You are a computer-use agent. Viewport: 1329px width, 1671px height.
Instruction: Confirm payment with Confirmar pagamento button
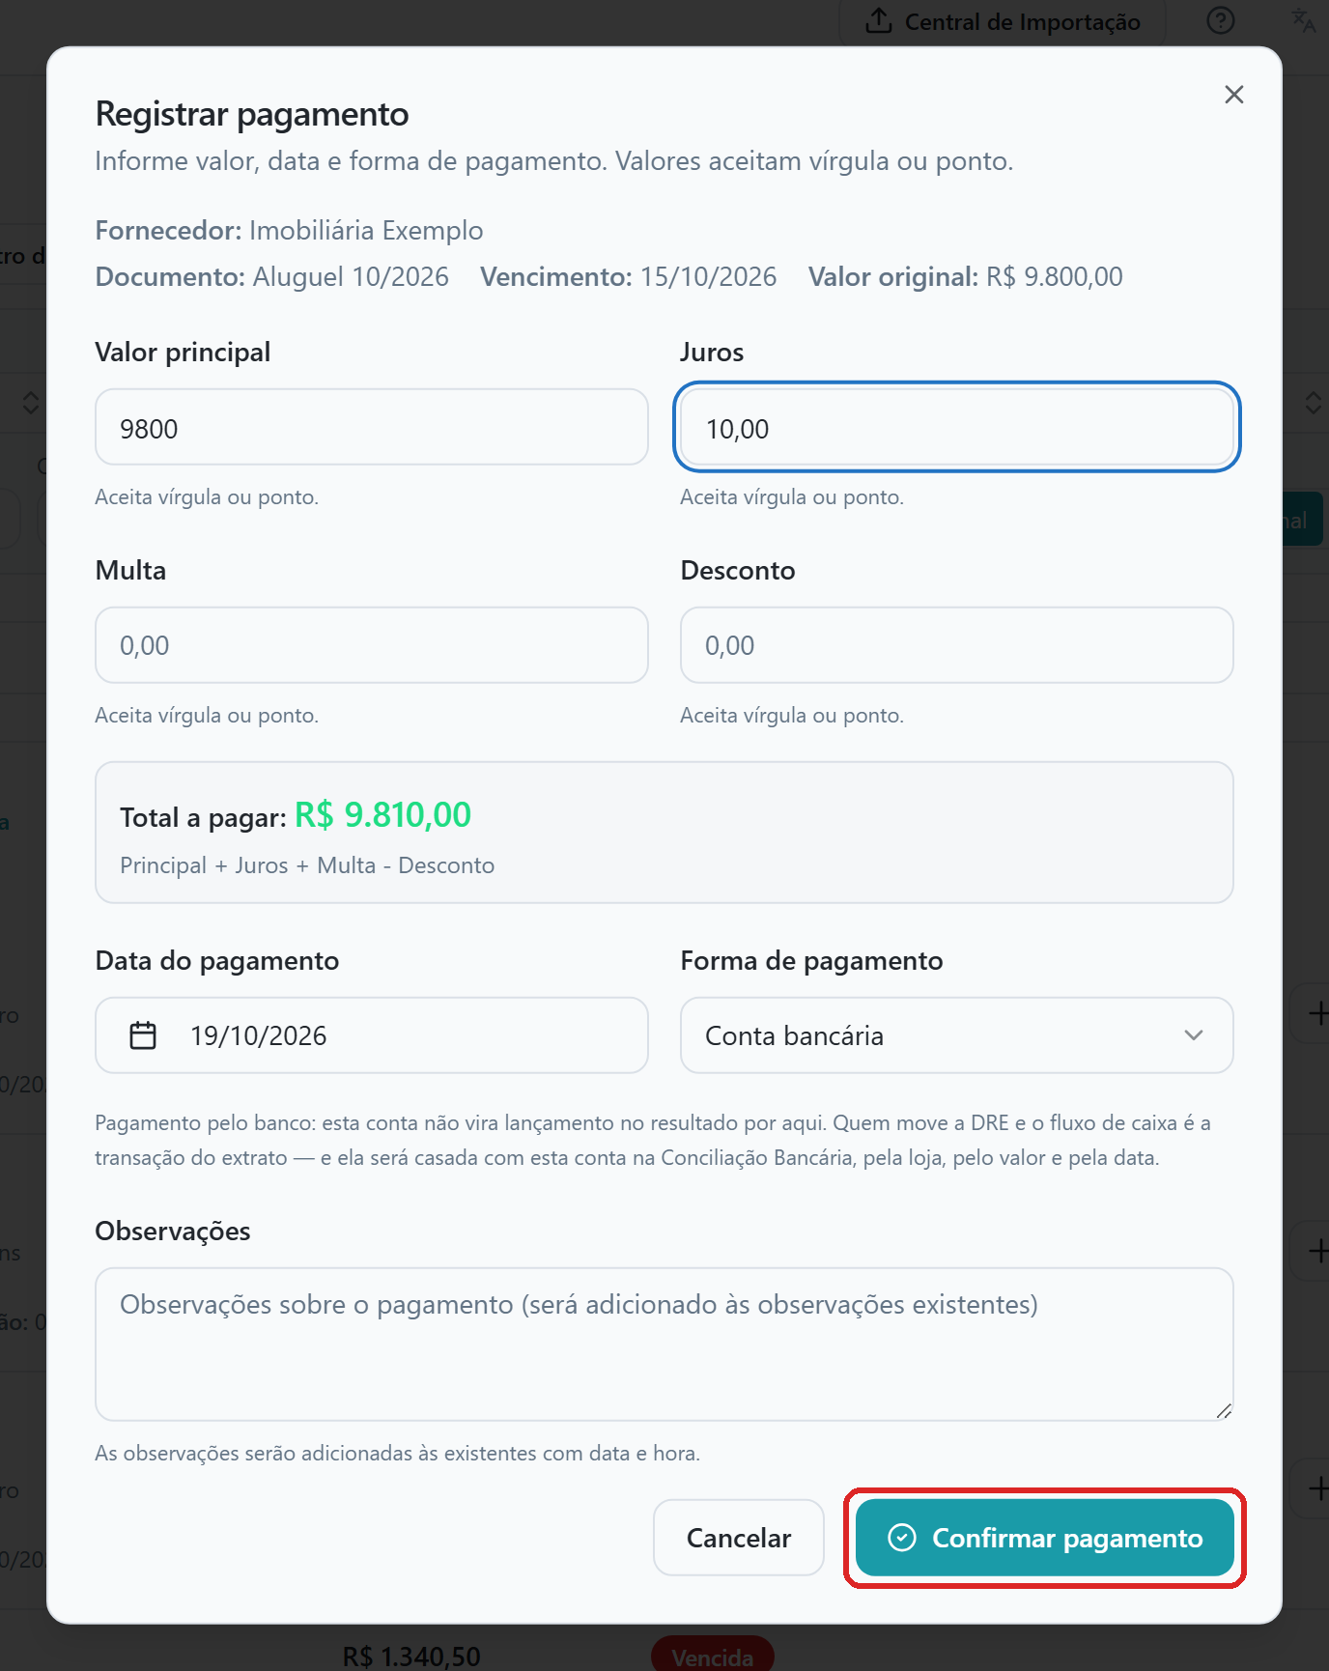(1044, 1538)
